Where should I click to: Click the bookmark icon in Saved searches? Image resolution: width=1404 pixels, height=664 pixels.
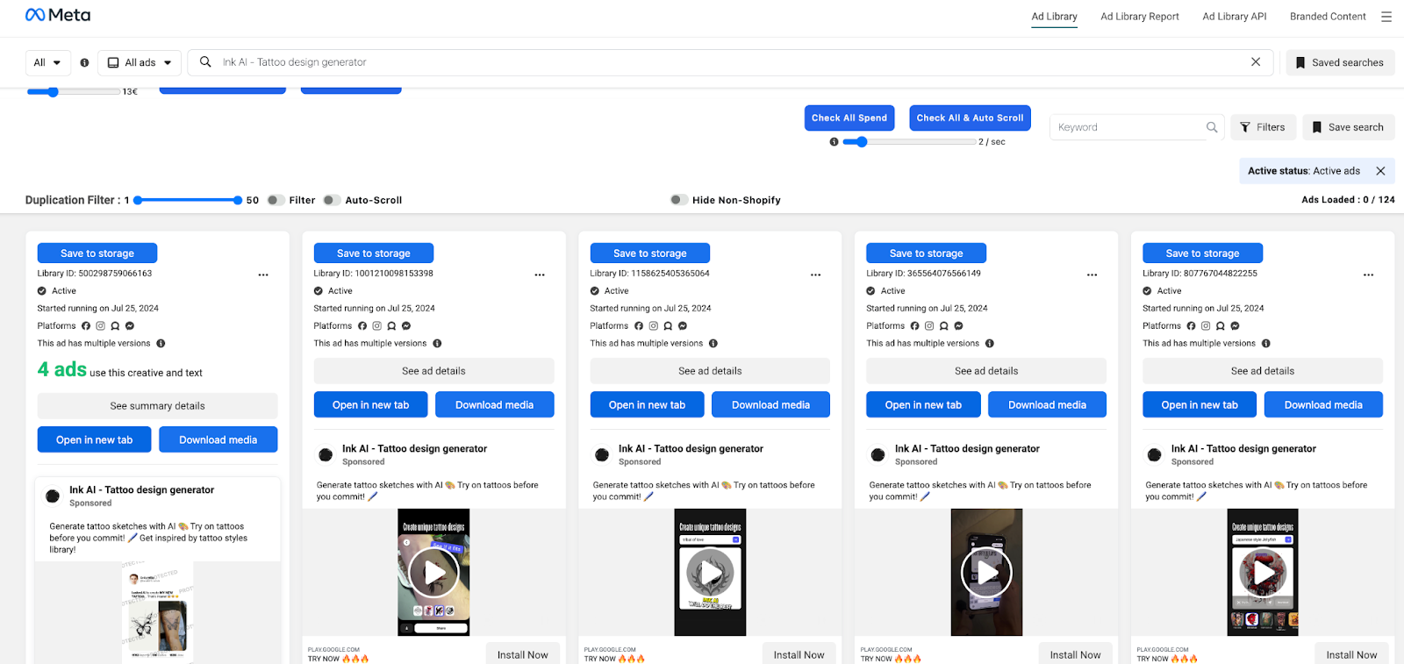1300,63
